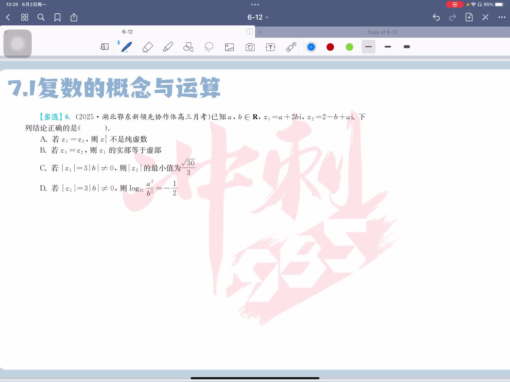Switch to the Copy of 6-12 tab
Image resolution: width=510 pixels, height=382 pixels.
click(382, 32)
